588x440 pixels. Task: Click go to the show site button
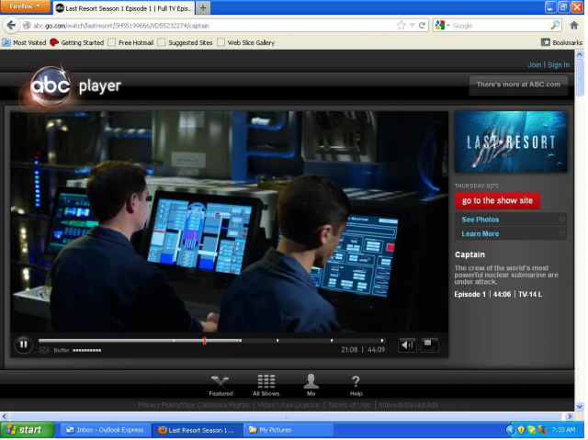pos(499,202)
